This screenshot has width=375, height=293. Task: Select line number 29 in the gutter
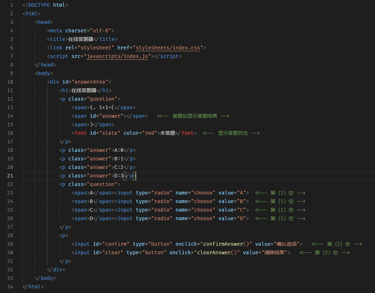(10, 244)
